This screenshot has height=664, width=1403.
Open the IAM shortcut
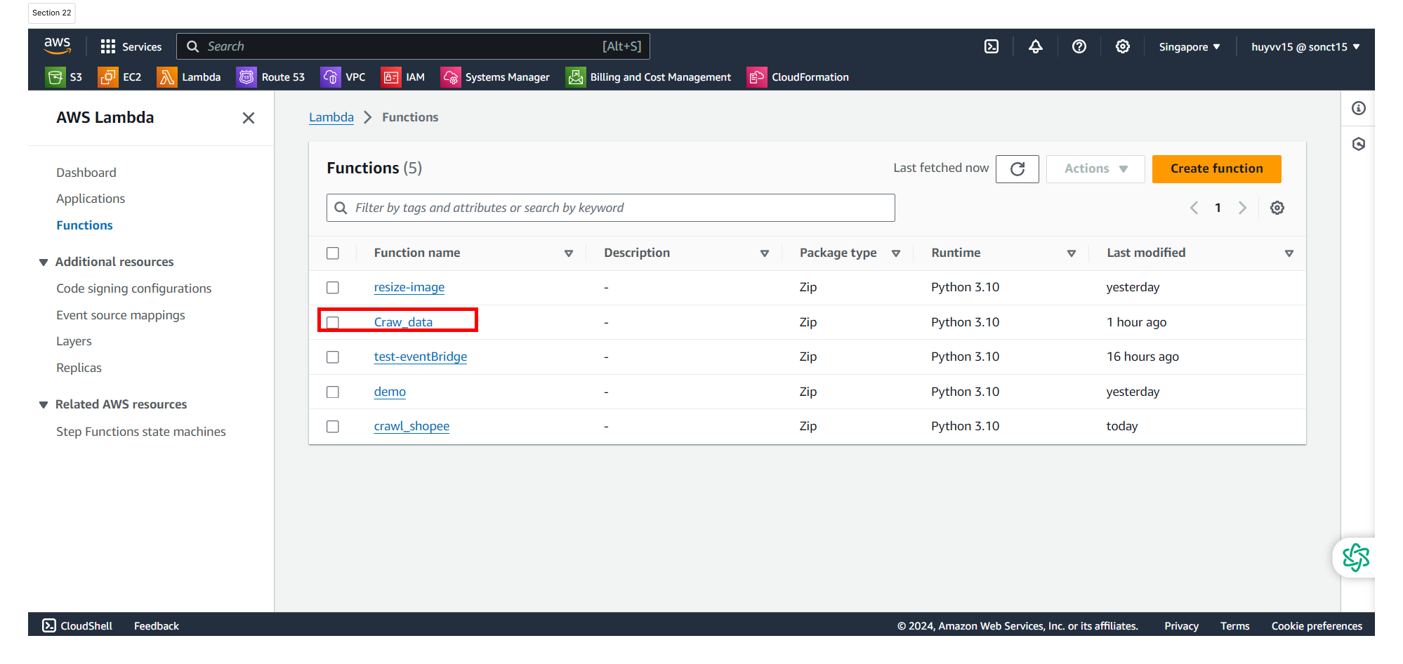(x=403, y=77)
